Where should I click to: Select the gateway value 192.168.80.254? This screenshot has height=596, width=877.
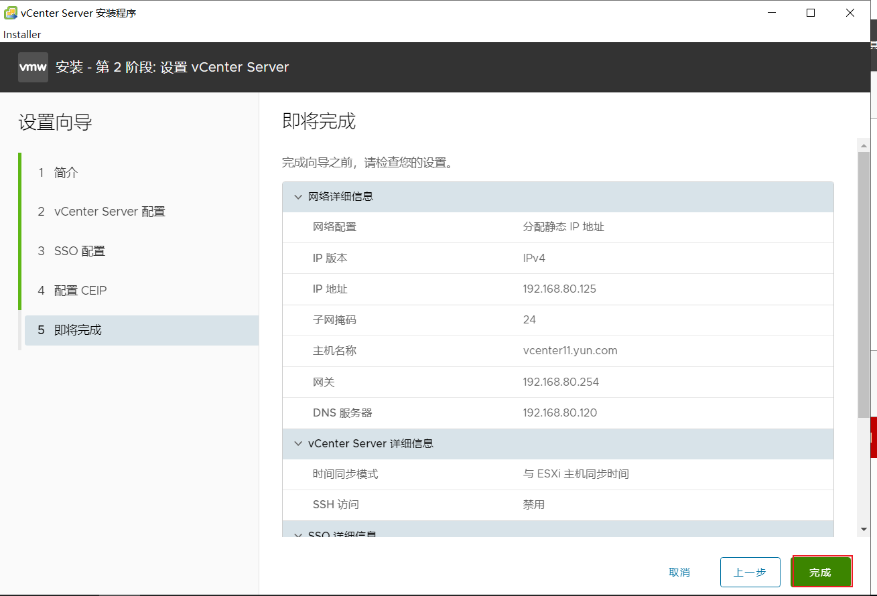point(561,382)
